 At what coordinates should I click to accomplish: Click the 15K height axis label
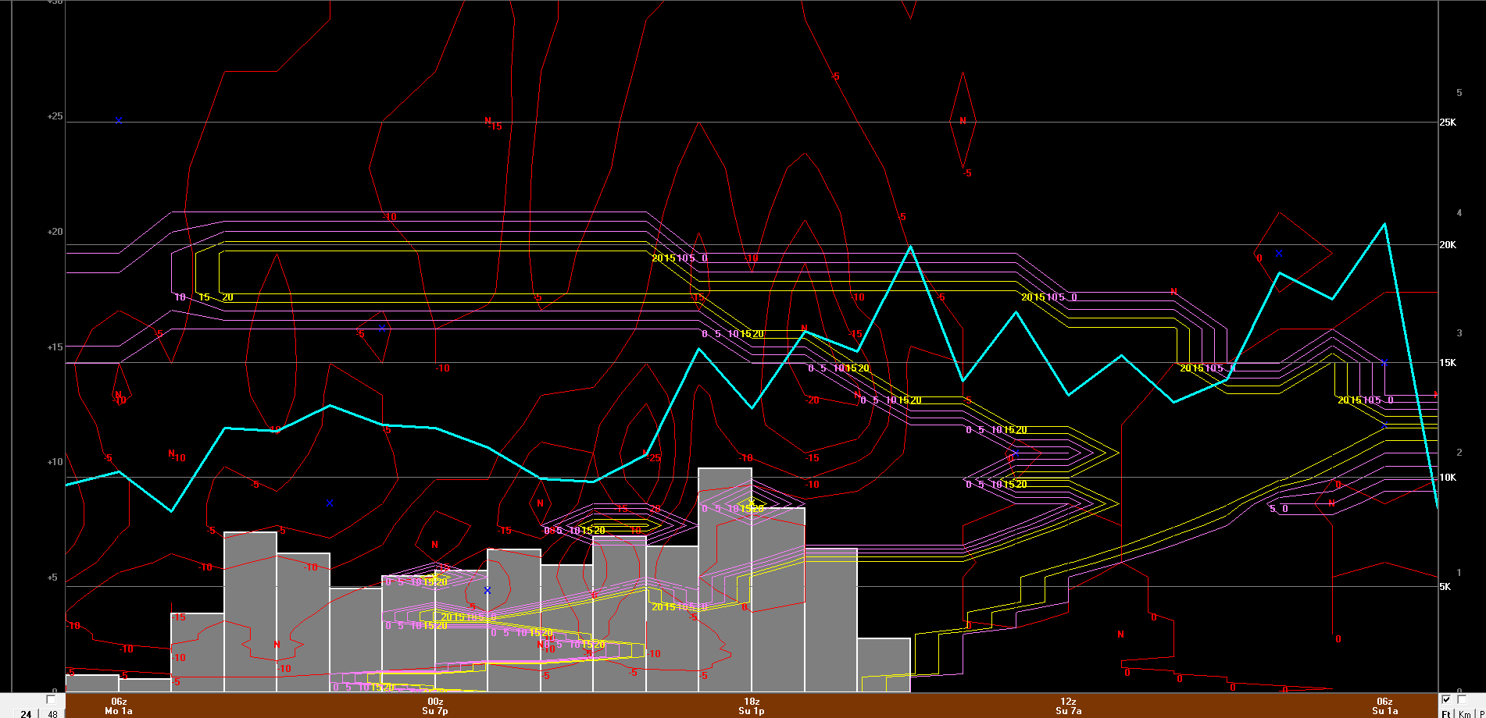1448,363
